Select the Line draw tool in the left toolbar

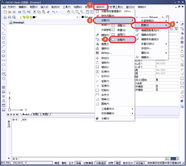pyautogui.click(x=3, y=24)
